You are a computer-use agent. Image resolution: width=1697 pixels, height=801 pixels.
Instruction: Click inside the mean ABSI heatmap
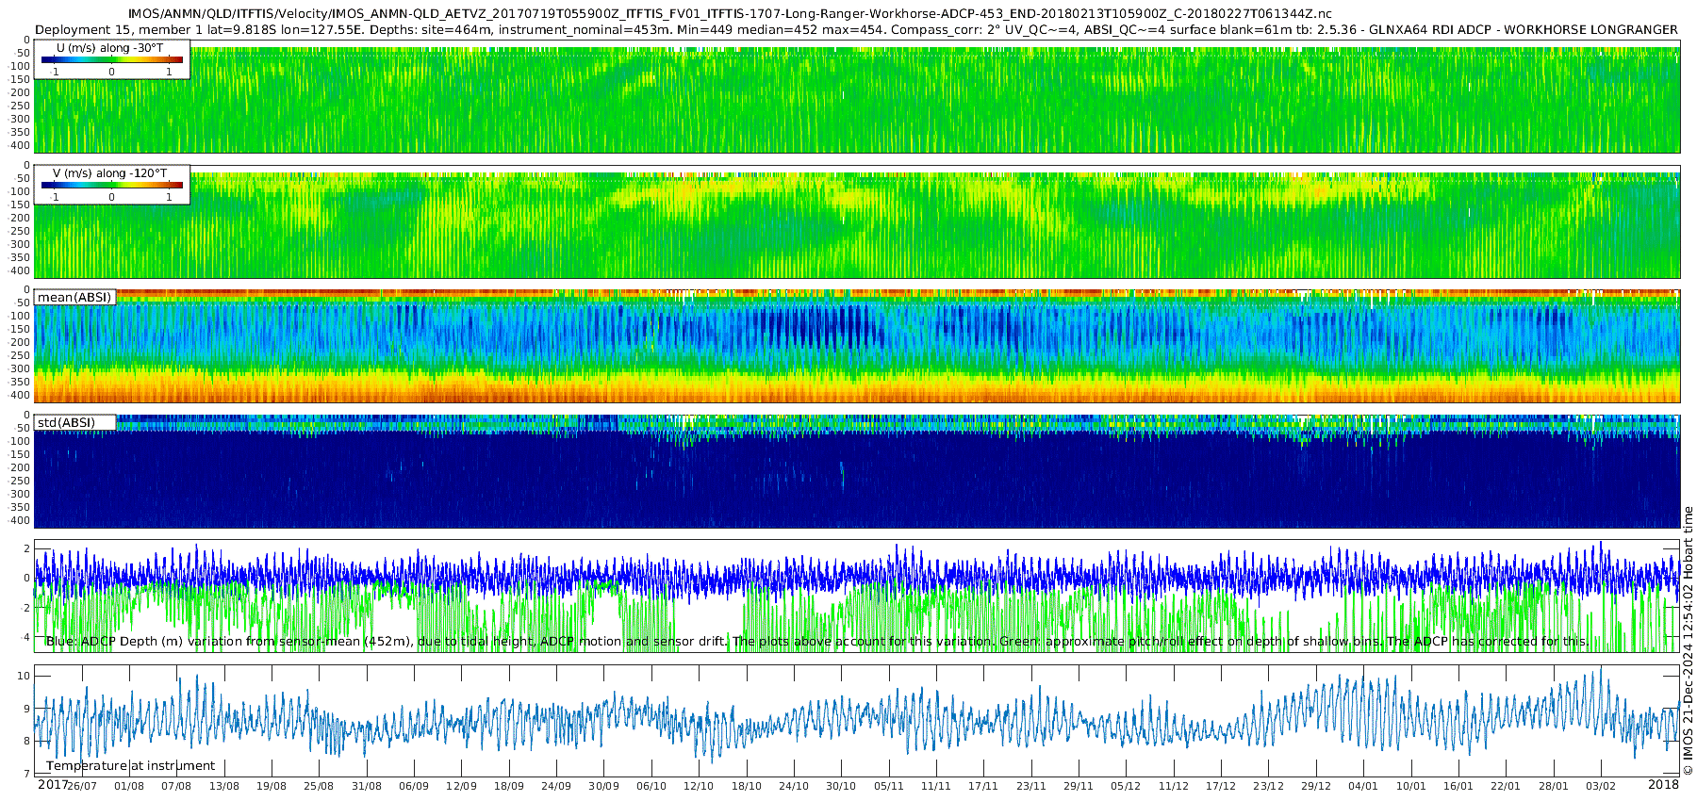857,346
